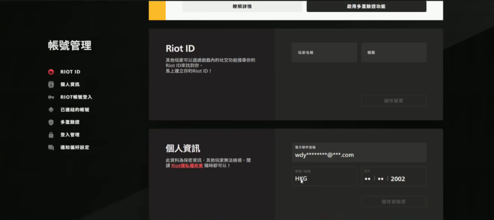The width and height of the screenshot is (494, 220).
Task: Click the 個人資訊 section heading
Action: point(183,148)
